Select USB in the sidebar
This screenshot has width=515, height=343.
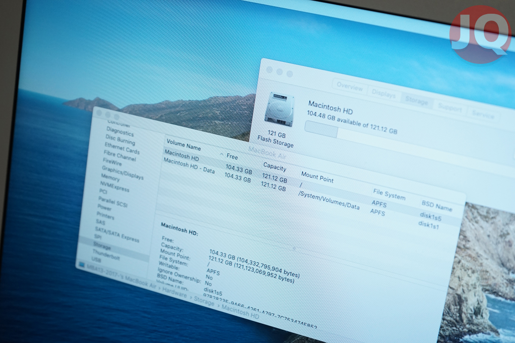96,261
